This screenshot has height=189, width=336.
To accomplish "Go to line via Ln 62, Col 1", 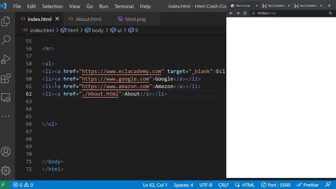I will click(x=155, y=185).
